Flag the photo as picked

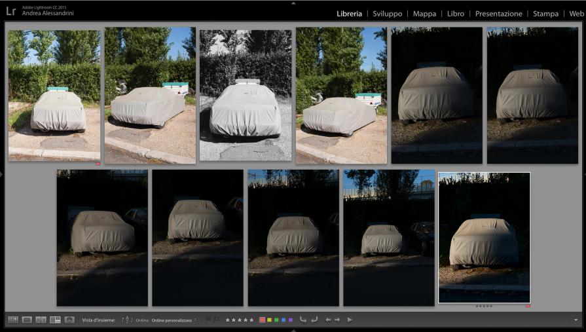(208, 320)
